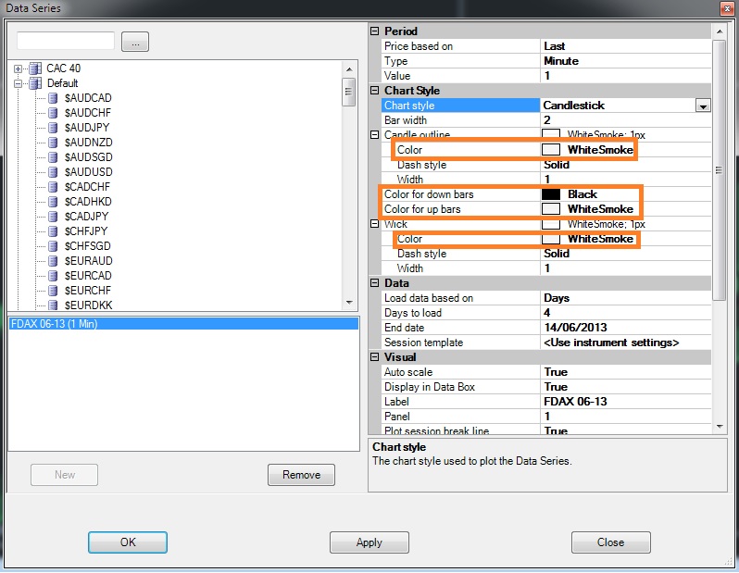
Task: Click the Remove button
Action: (301, 475)
